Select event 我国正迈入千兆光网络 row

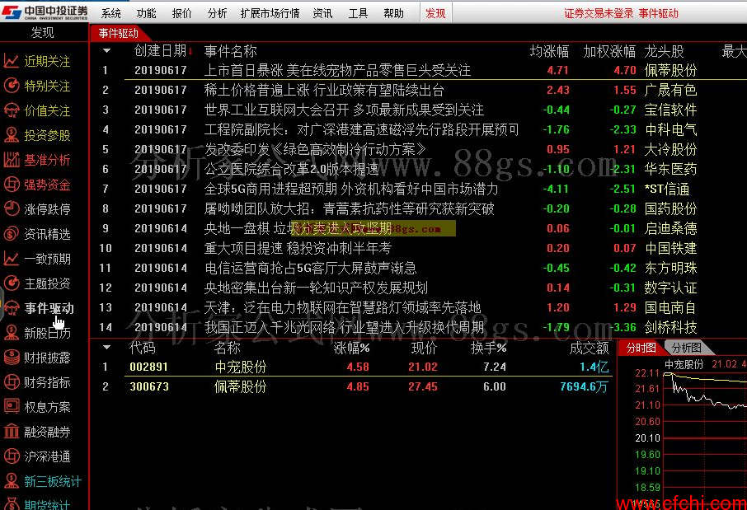point(345,327)
